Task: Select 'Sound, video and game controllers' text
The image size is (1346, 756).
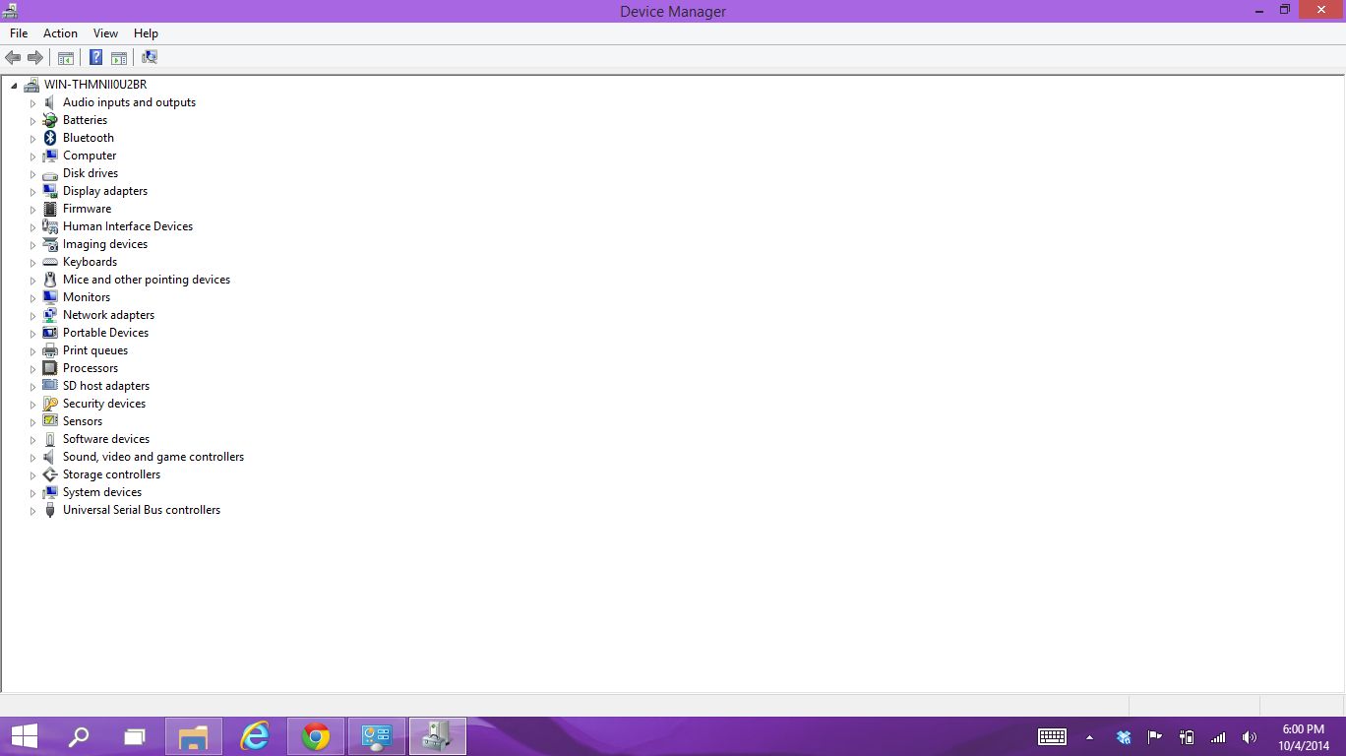Action: pos(153,457)
